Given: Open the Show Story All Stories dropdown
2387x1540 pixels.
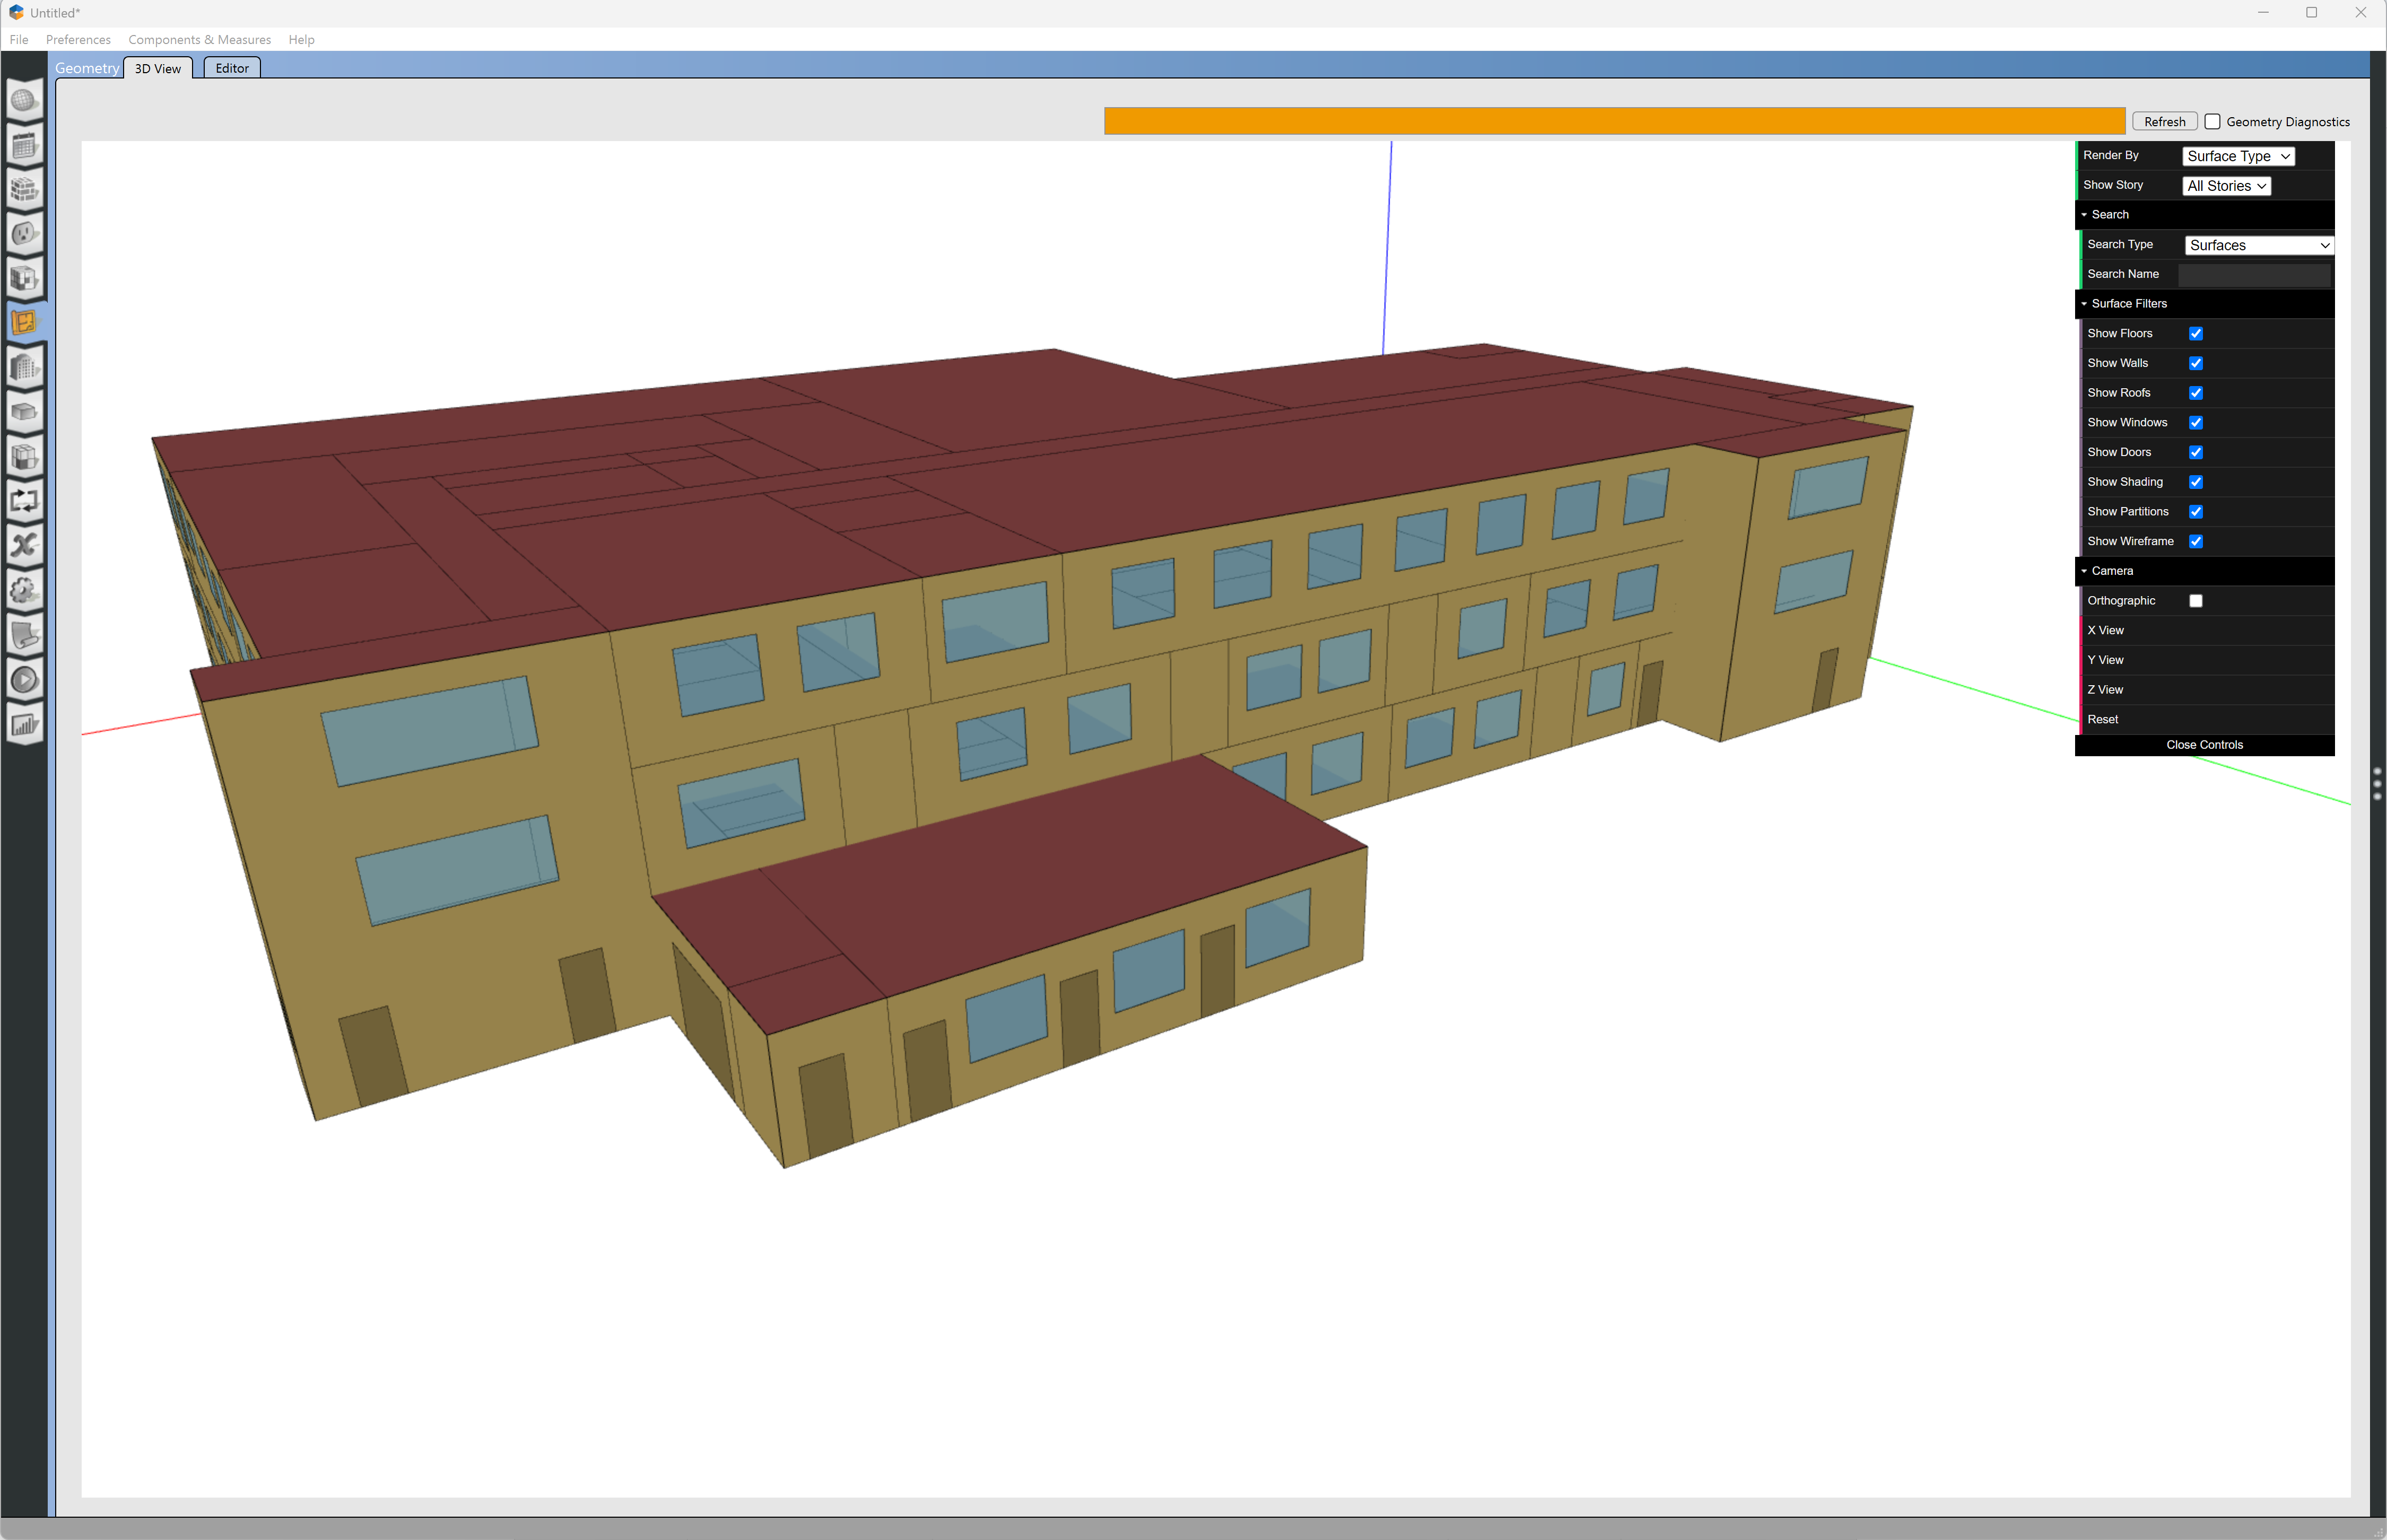Looking at the screenshot, I should [2225, 186].
